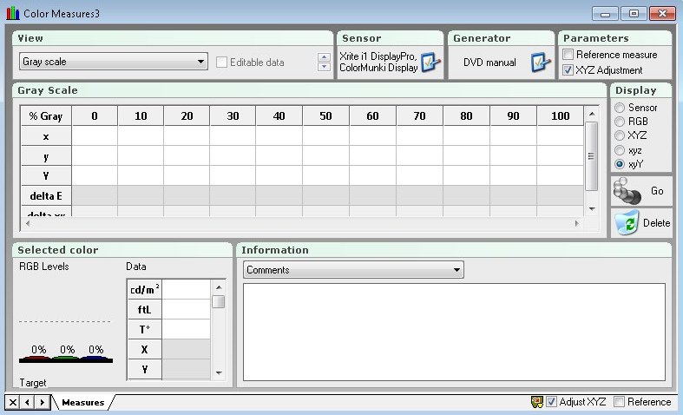Image resolution: width=683 pixels, height=415 pixels.
Task: Click the 50 % Gray column header
Action: [325, 115]
